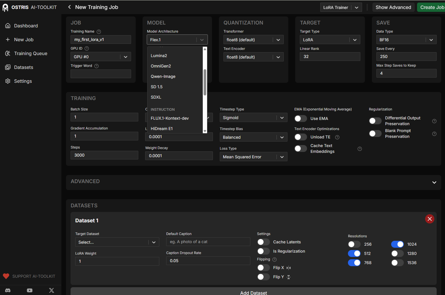Open the Target Type LoRA dropdown
Image resolution: width=445 pixels, height=295 pixels.
click(330, 40)
